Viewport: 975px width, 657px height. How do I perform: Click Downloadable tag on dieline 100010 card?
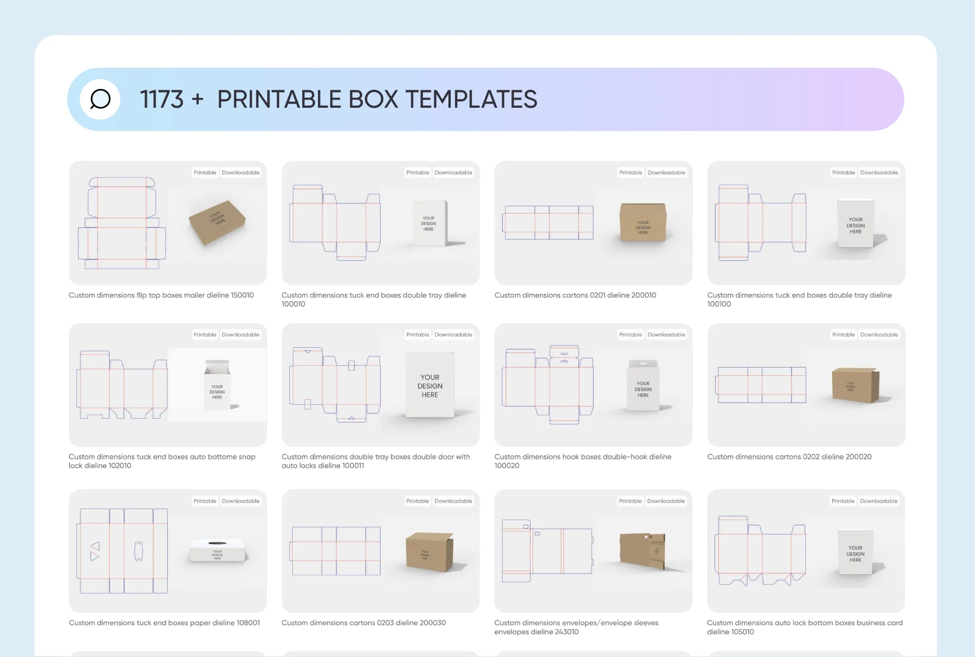[x=454, y=172]
